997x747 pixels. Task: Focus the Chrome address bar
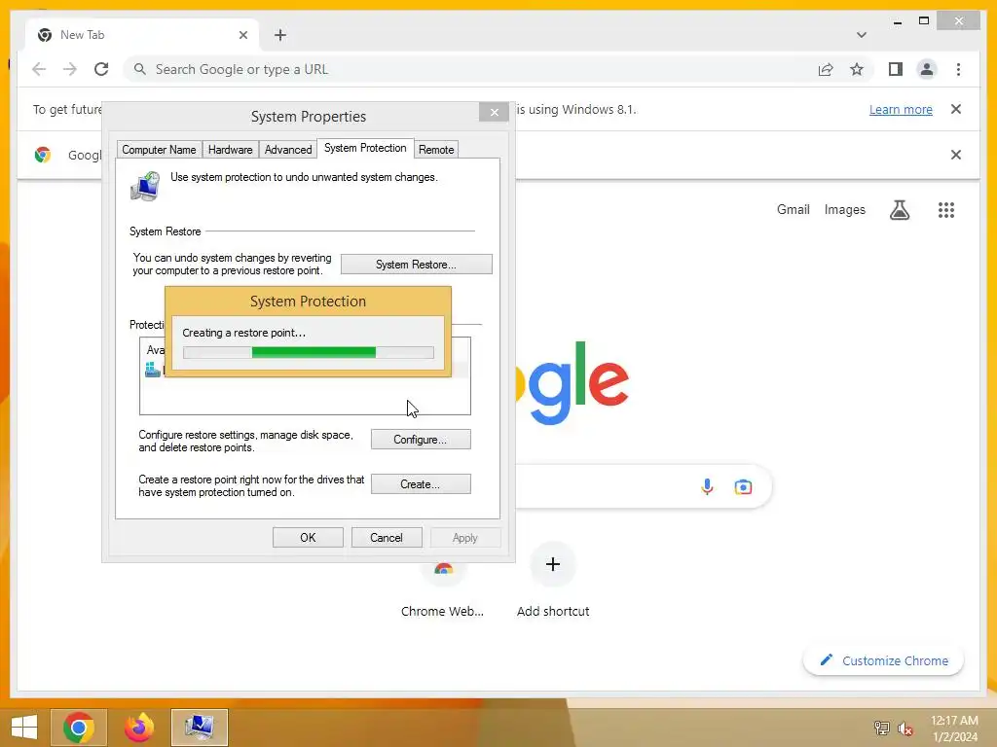tap(470, 69)
